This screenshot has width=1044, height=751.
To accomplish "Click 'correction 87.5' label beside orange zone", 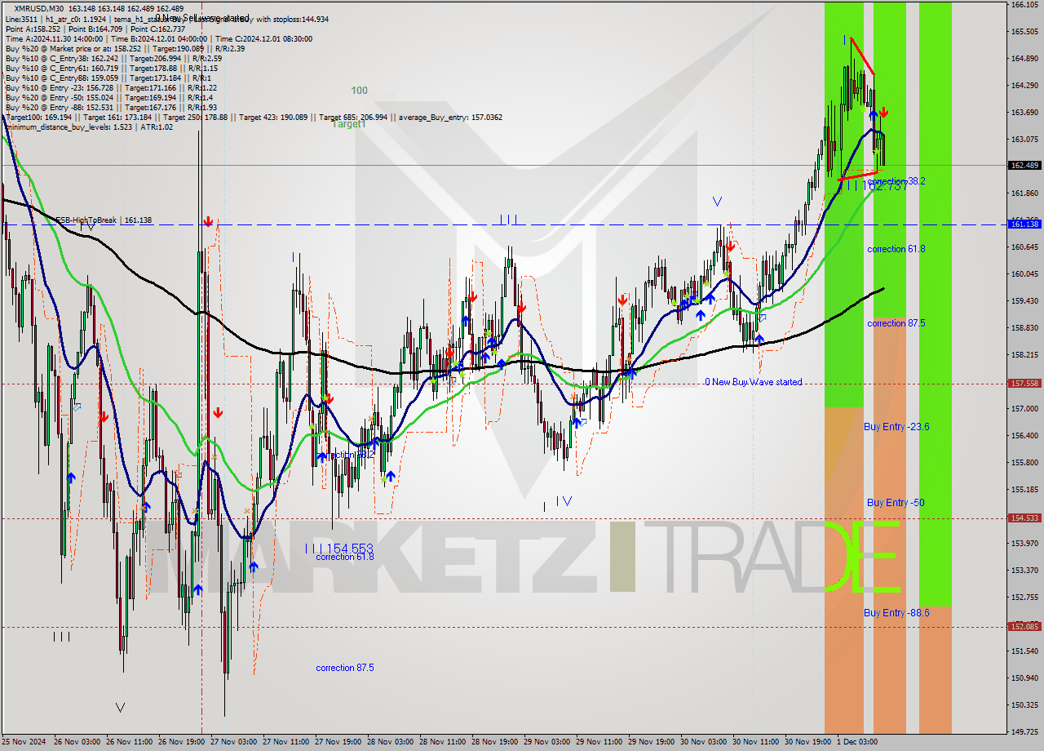I will click(896, 323).
